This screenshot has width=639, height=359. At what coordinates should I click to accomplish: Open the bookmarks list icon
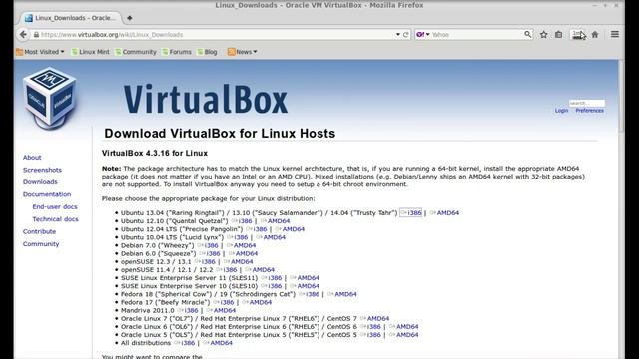click(559, 35)
